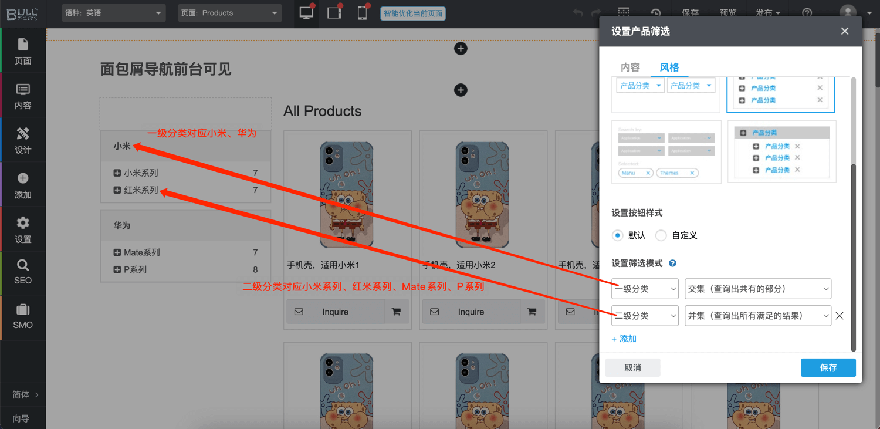Switch to the 内容 tab
880x429 pixels.
(630, 67)
